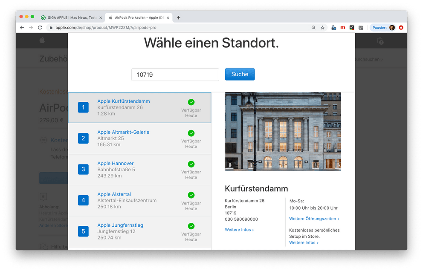Click the number 3 badge for Hannover
The image size is (423, 271).
click(x=83, y=169)
